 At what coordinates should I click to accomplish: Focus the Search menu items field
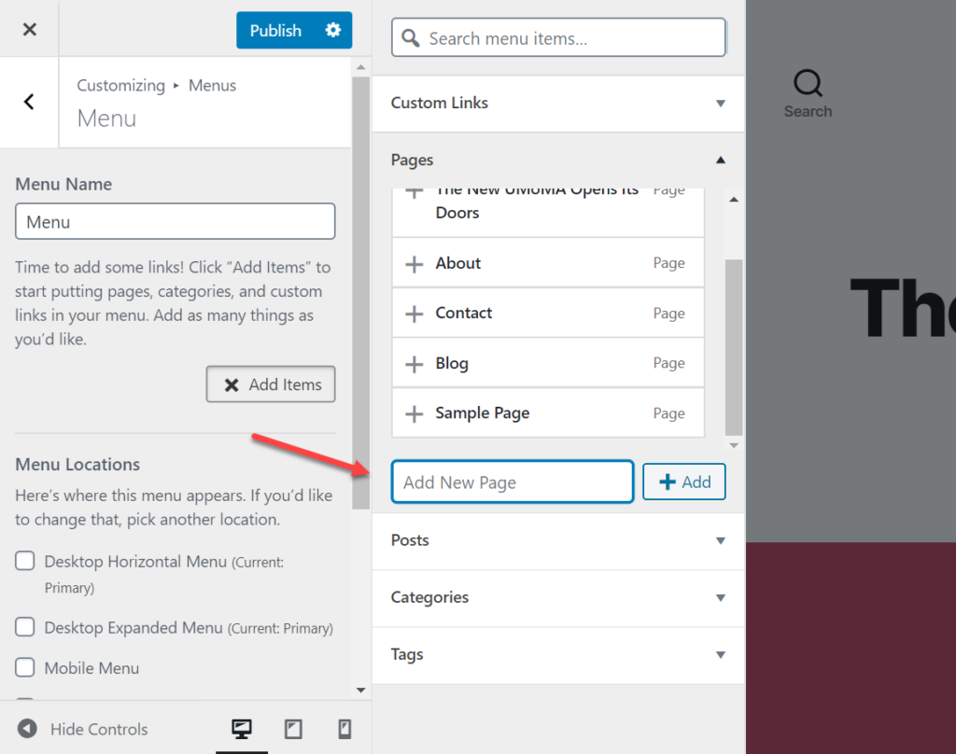(558, 37)
